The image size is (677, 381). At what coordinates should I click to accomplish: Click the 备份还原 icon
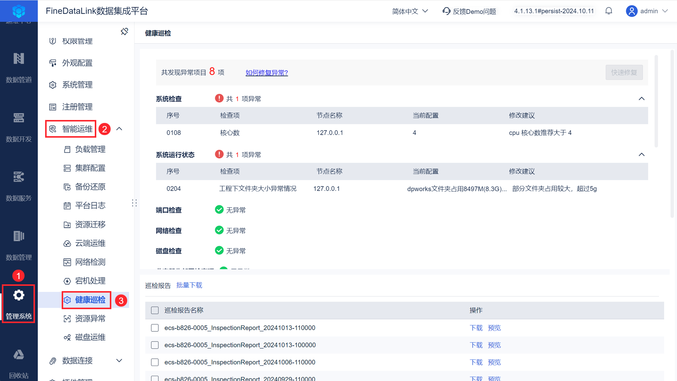[x=67, y=187]
